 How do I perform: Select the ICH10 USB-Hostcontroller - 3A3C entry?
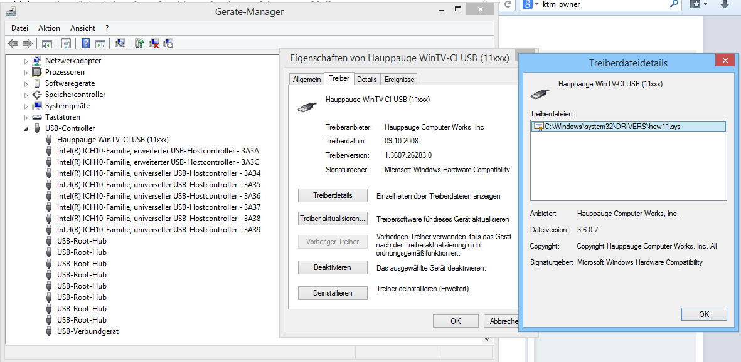158,162
